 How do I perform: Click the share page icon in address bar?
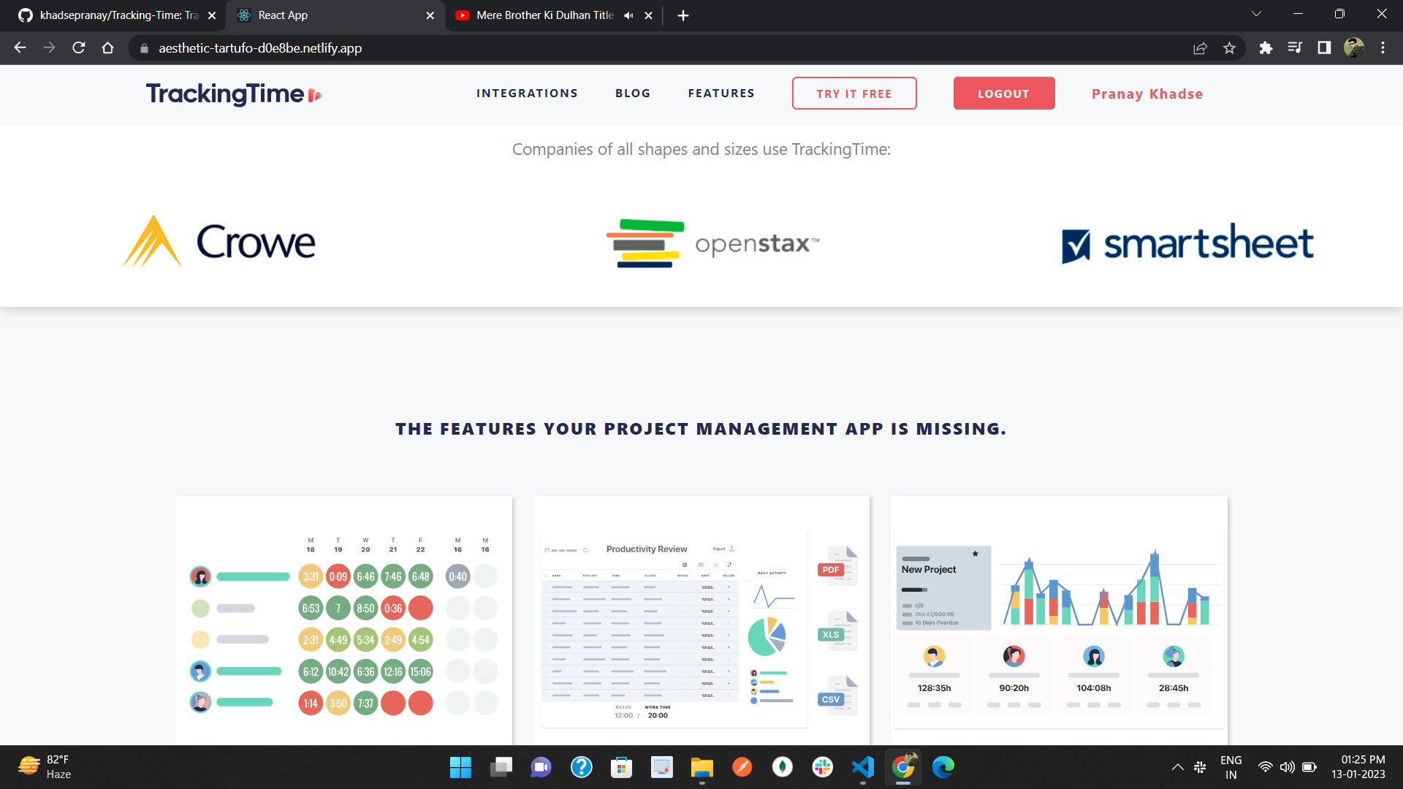pos(1200,48)
